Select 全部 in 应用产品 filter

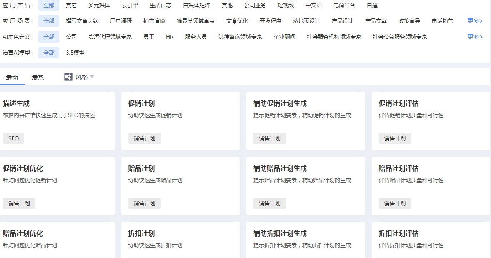click(49, 5)
